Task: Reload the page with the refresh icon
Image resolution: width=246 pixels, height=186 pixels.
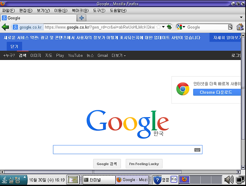Action: [169, 27]
